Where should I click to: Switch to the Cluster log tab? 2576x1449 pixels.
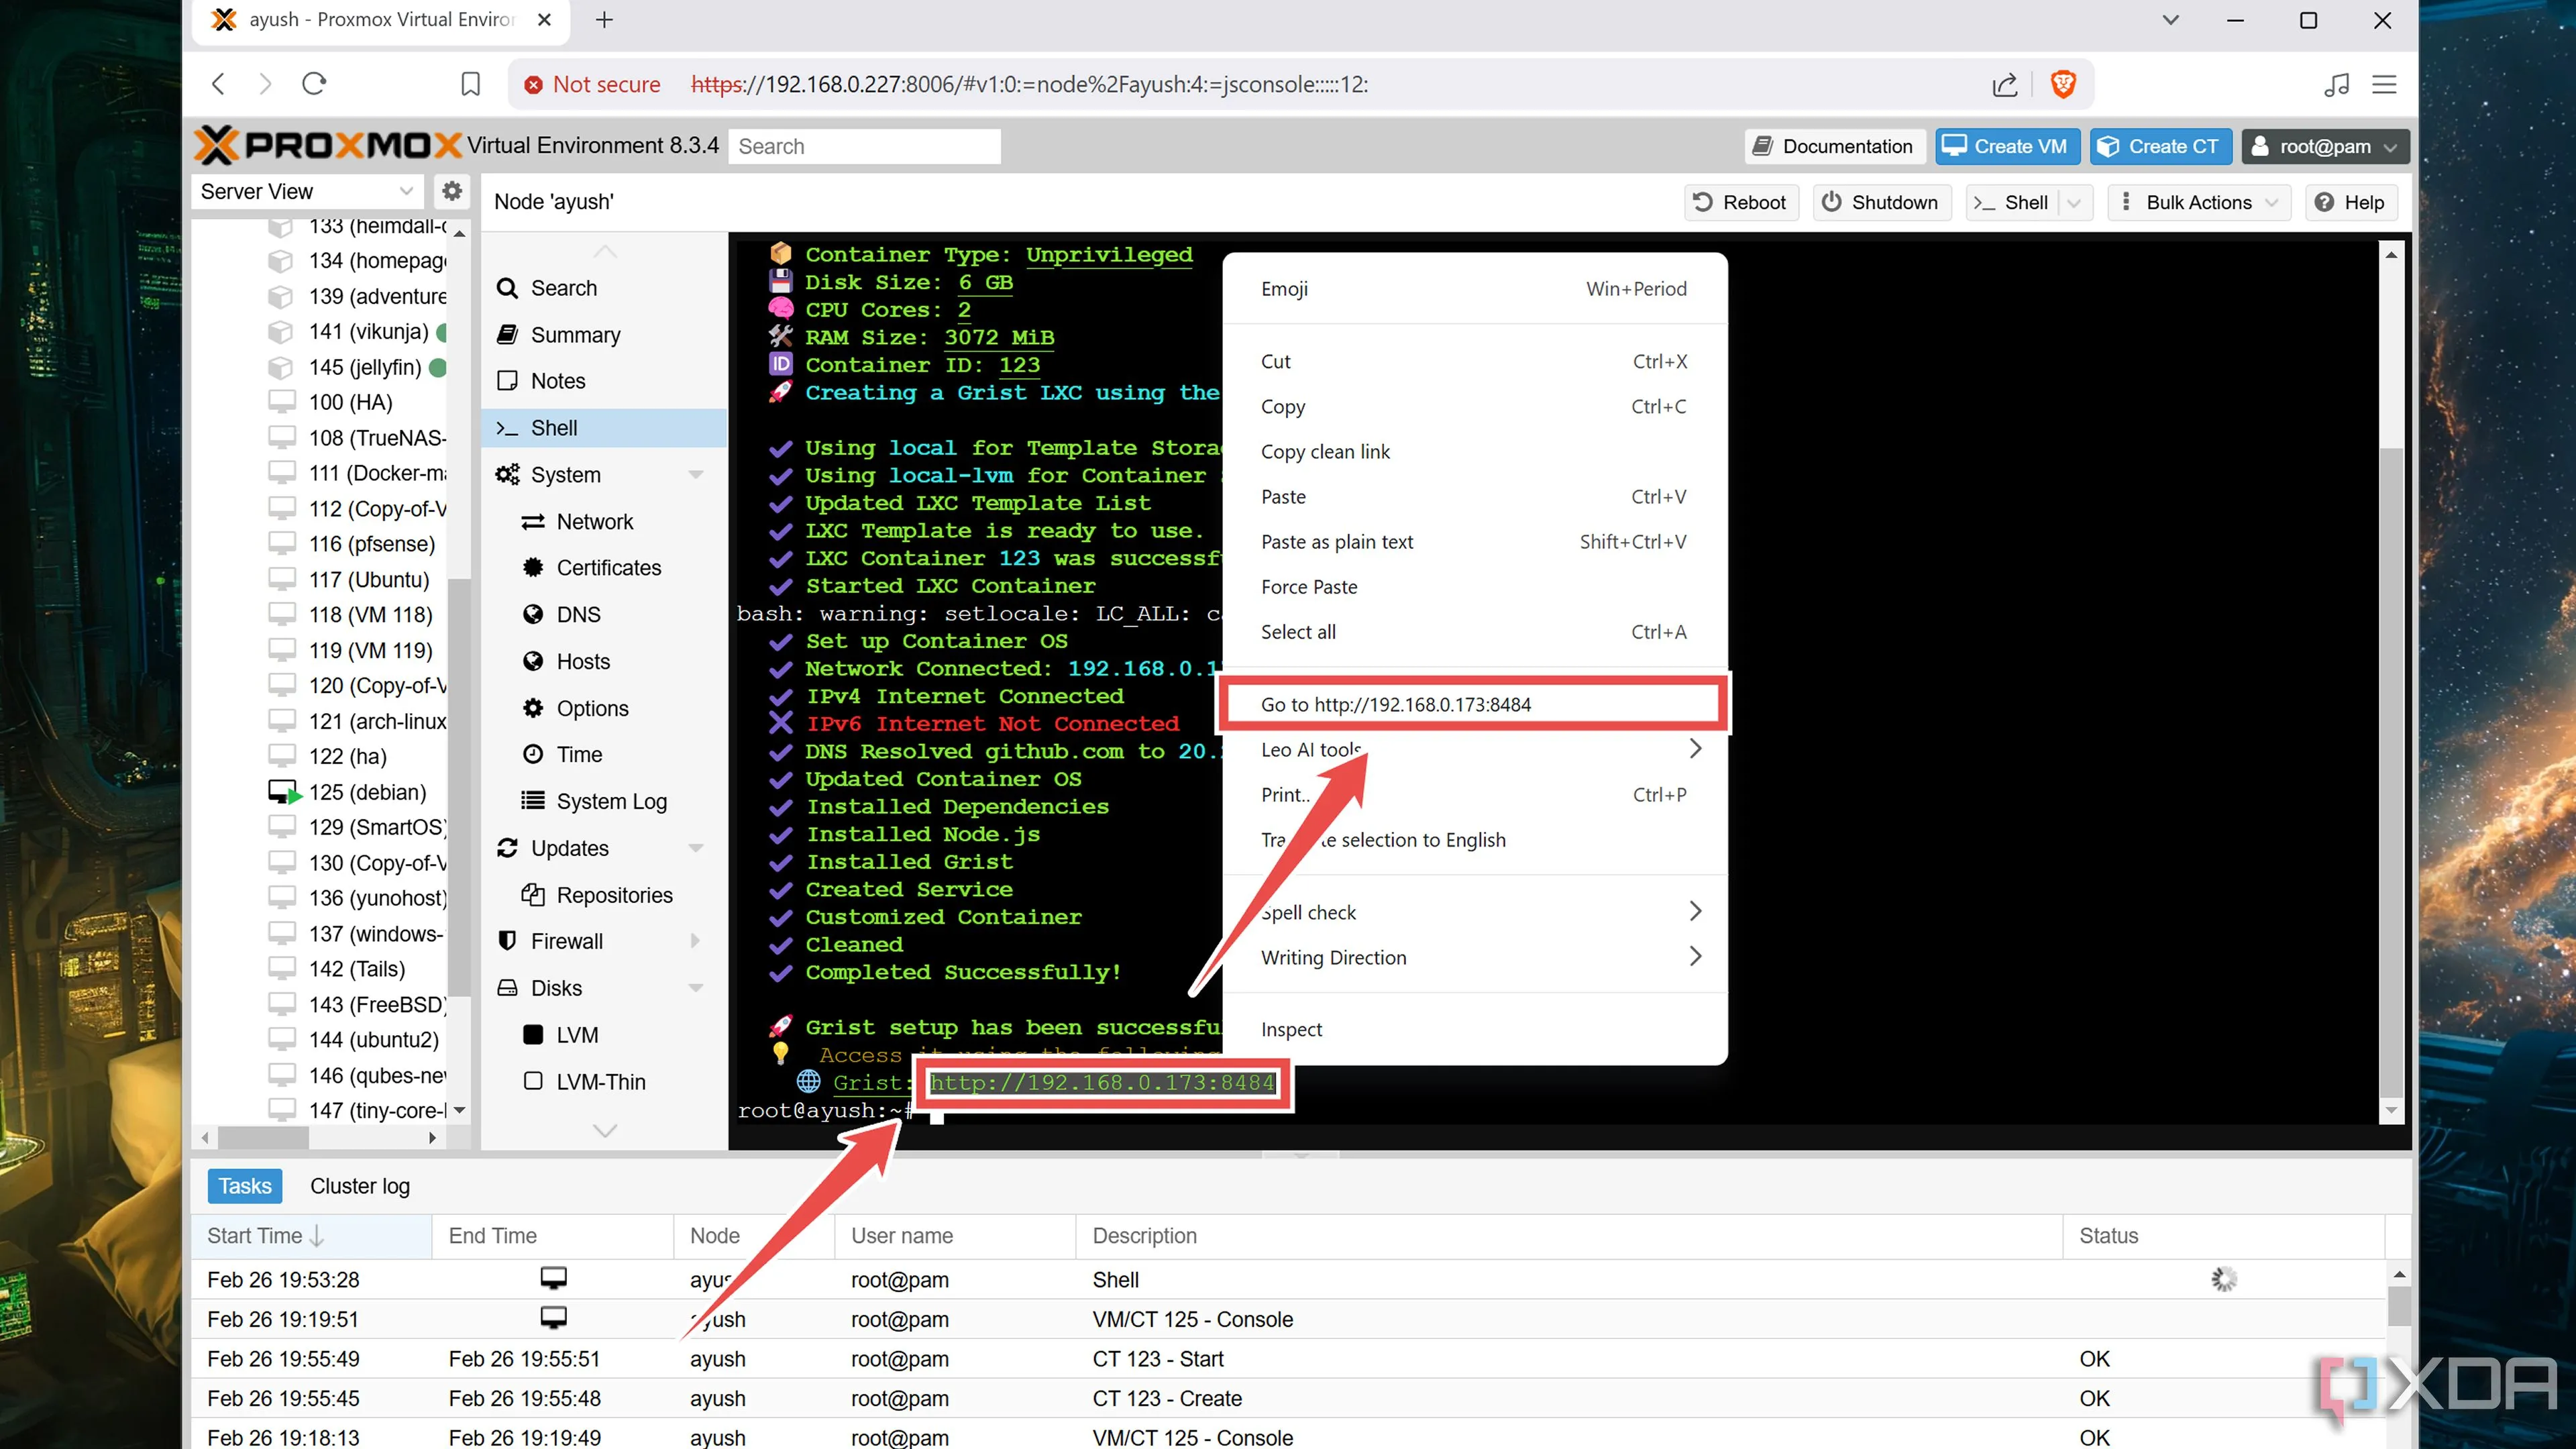pyautogui.click(x=360, y=1187)
